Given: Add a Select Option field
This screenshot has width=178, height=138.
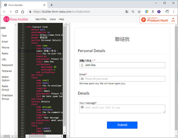Looking at the screenshot, I should coord(6,79).
